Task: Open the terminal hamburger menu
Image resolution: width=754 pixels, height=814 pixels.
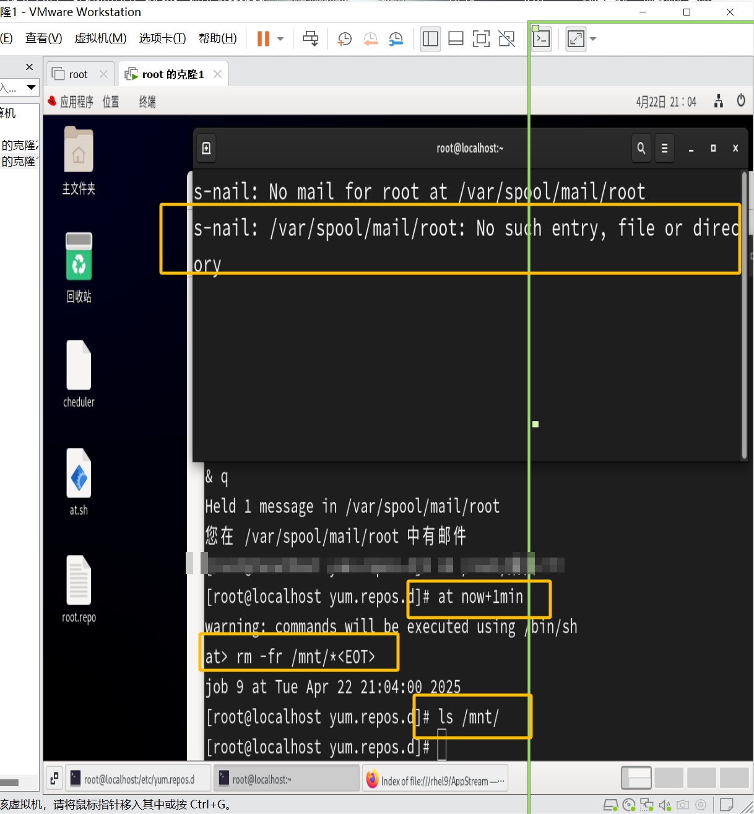Action: point(664,148)
